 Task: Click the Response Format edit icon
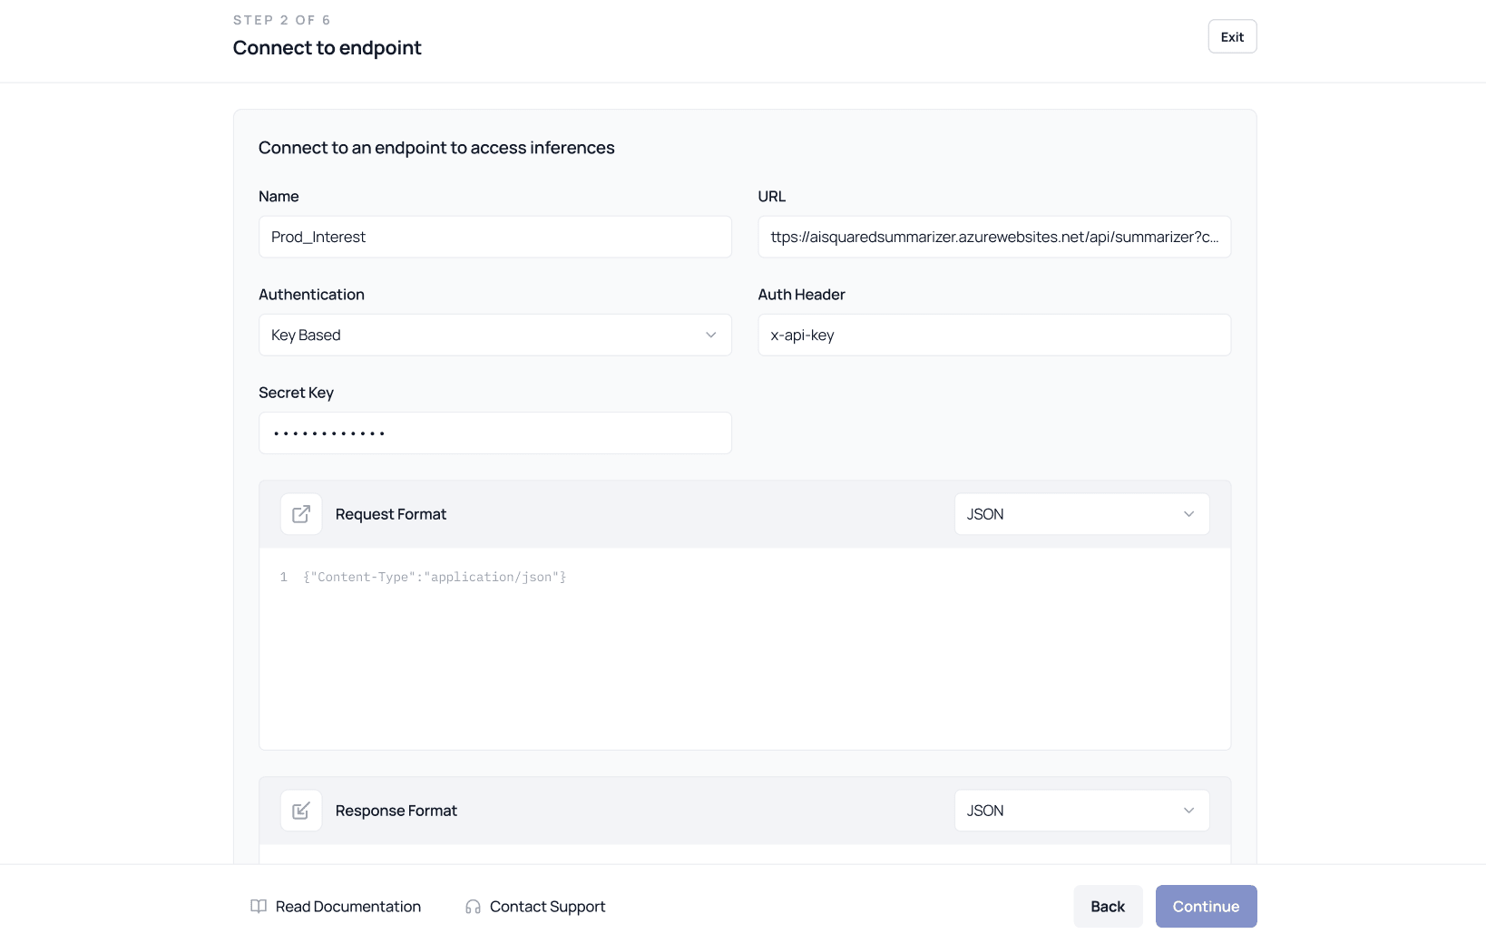pos(301,811)
